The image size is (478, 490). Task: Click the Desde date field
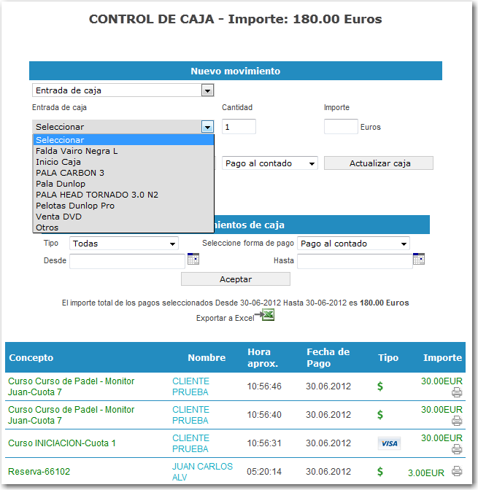pyautogui.click(x=127, y=261)
